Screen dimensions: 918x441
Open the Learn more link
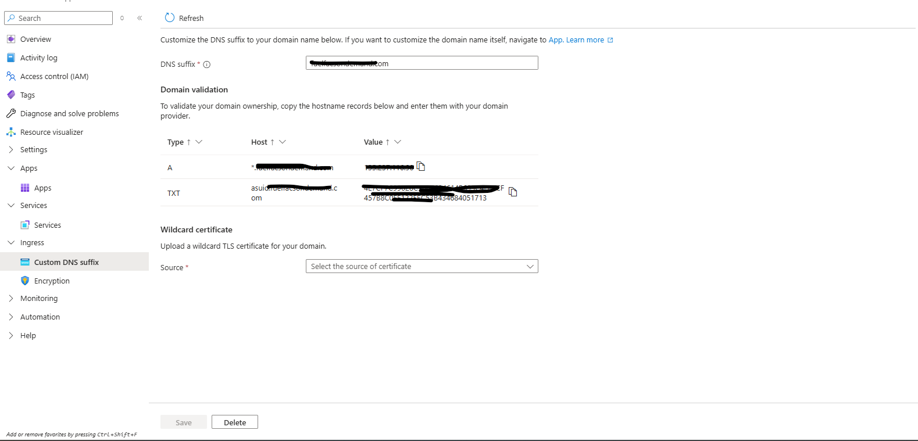(585, 40)
